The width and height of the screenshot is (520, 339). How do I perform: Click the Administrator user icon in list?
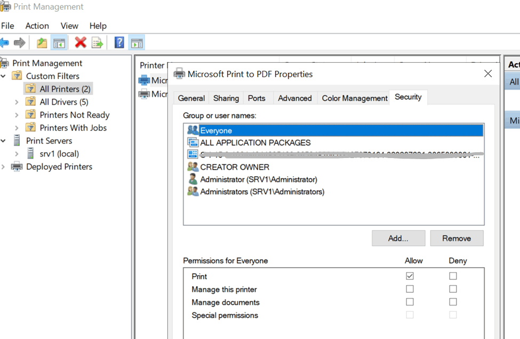pos(193,179)
